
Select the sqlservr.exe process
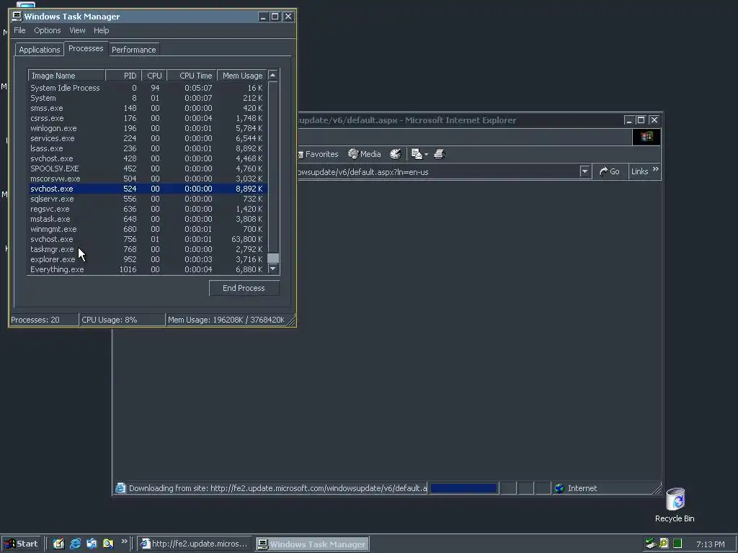(148, 199)
